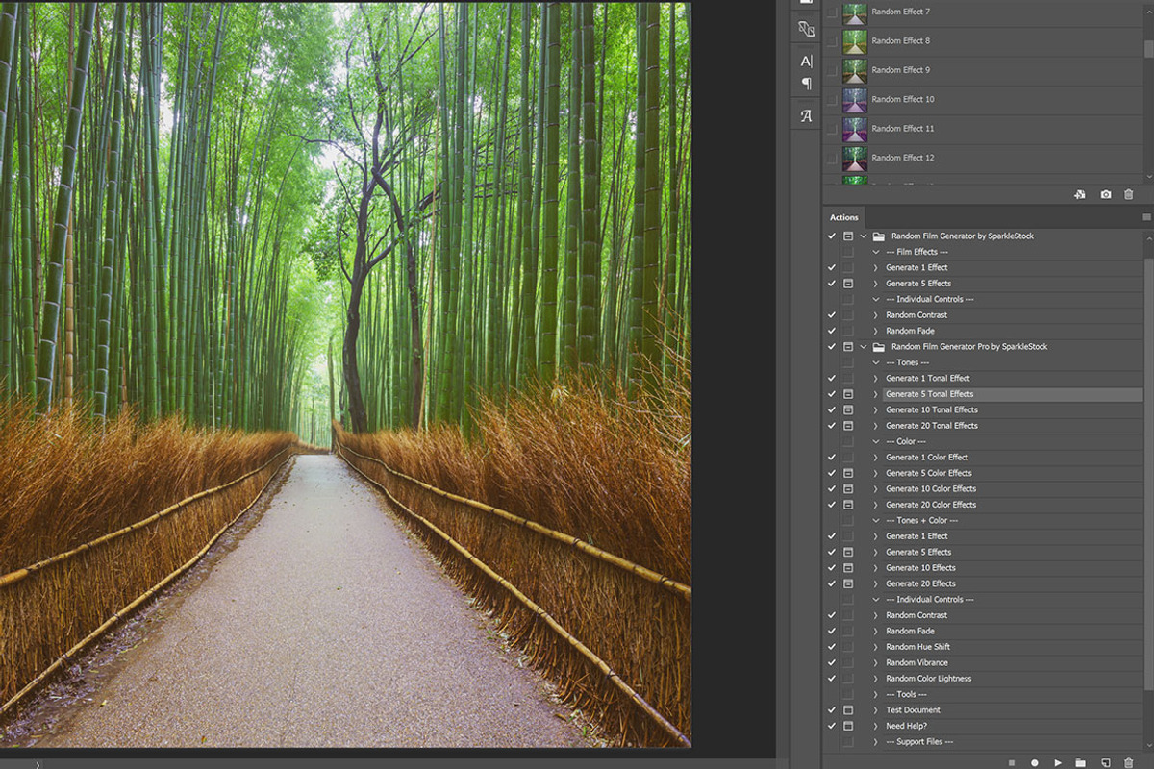Stop playing or recording the action

pyautogui.click(x=1012, y=762)
